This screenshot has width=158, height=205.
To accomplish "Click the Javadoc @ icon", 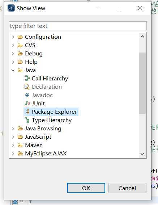I will click(x=27, y=95).
